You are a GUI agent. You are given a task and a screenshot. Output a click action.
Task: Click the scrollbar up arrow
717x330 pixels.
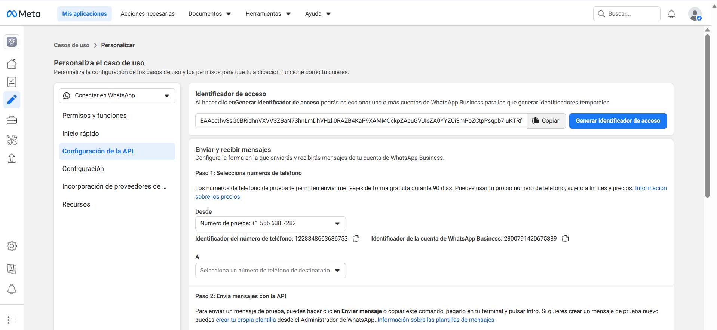[x=707, y=30]
